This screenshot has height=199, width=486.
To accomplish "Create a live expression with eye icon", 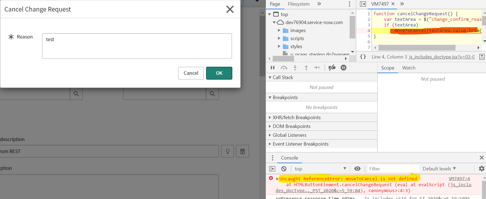I will (x=357, y=169).
